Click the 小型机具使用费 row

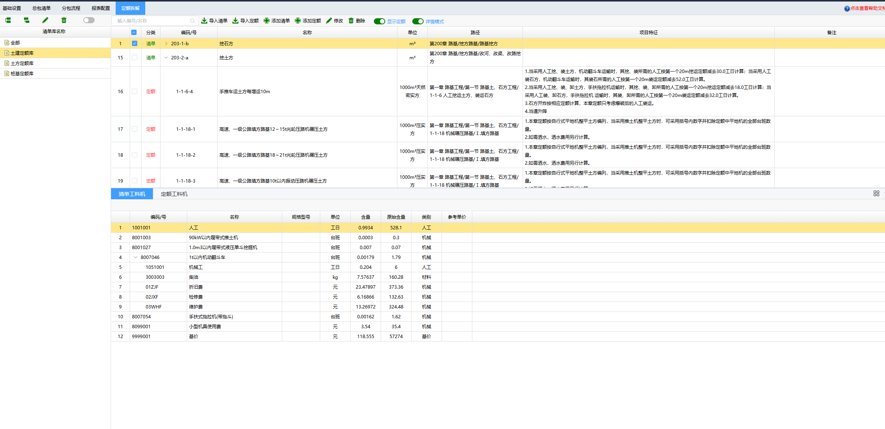(x=498, y=327)
